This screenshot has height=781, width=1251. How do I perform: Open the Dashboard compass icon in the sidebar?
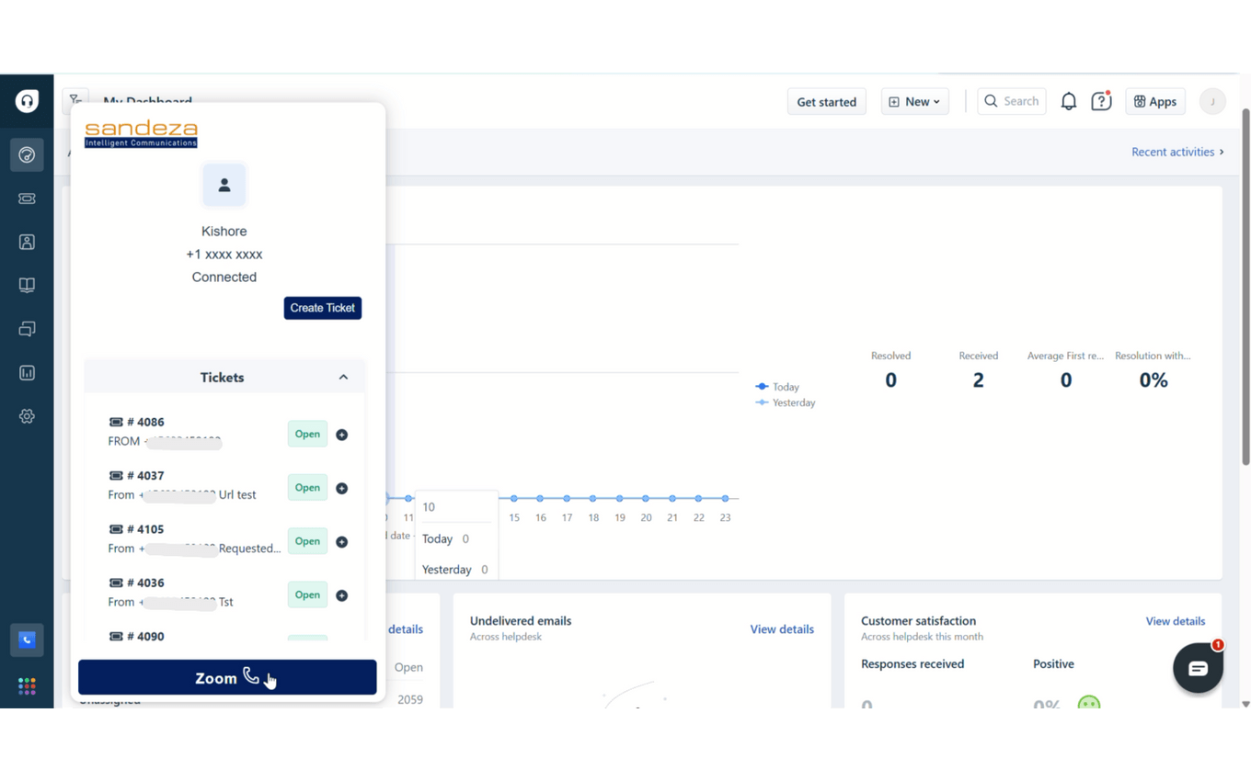click(27, 154)
